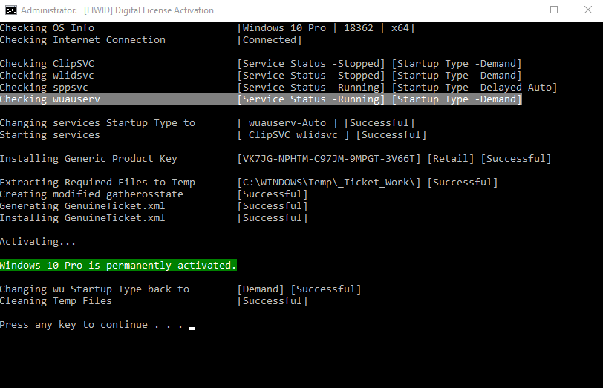Minimize the Digital License Activation window

[x=521, y=10]
